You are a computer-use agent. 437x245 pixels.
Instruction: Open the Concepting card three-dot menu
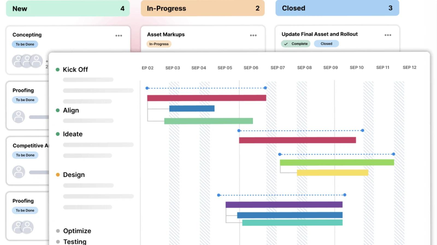point(119,36)
